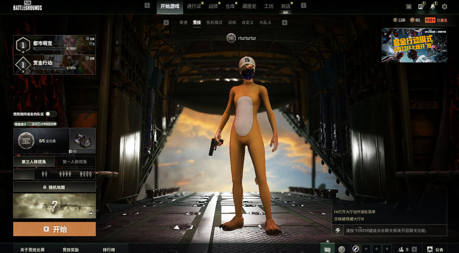Viewport: 459px width, 253px height.
Task: Switch to 普通 mode
Action: [x=184, y=22]
